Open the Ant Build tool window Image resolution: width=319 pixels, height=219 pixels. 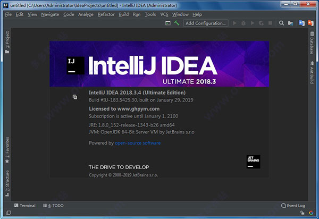tap(312, 72)
